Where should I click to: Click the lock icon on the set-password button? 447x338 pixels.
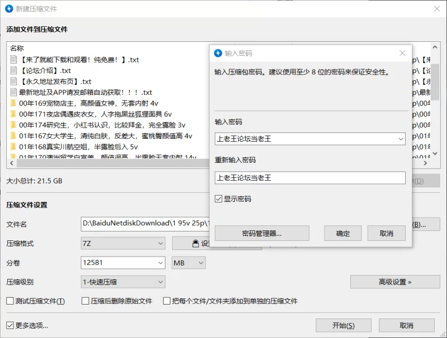click(x=196, y=244)
